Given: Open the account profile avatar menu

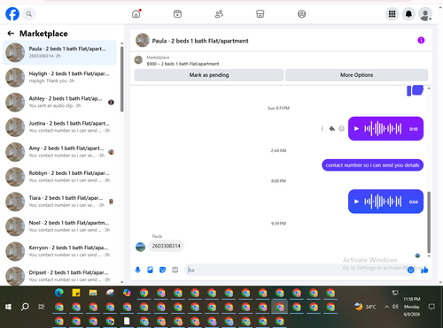Looking at the screenshot, I should point(425,14).
